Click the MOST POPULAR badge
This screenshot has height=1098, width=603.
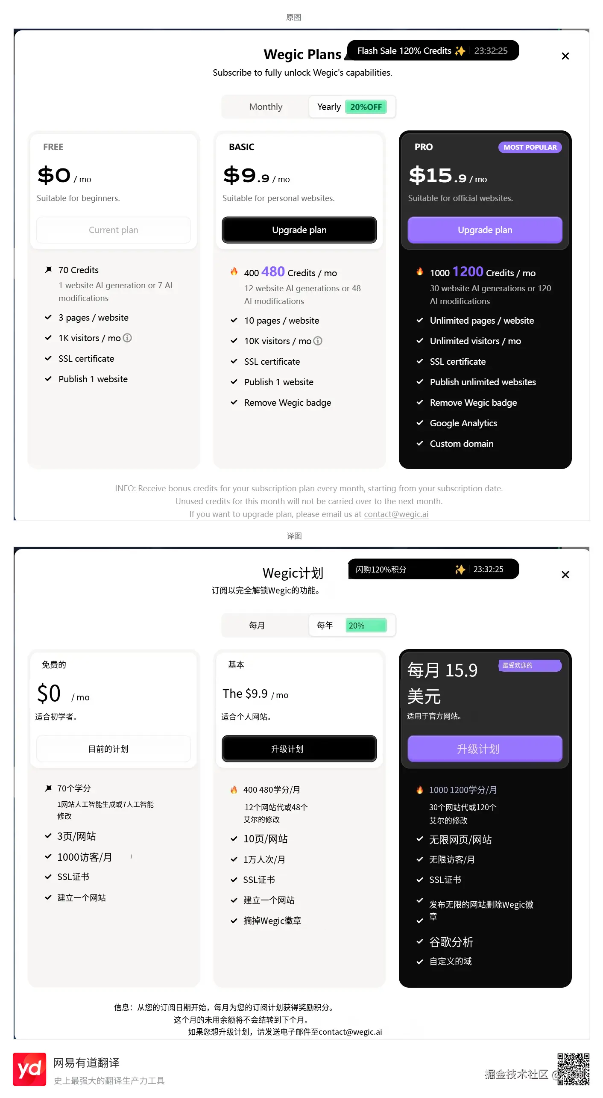[x=530, y=147]
